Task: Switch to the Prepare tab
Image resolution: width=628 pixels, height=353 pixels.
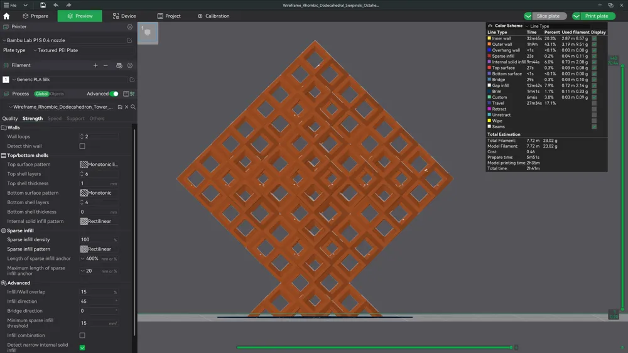Action: tap(36, 16)
